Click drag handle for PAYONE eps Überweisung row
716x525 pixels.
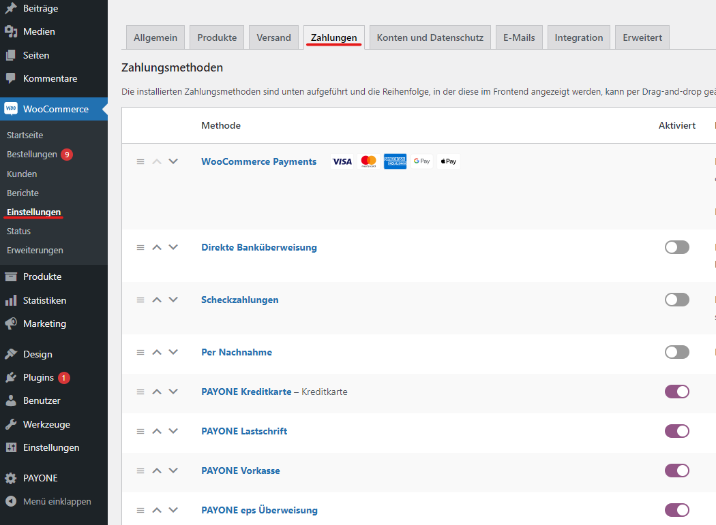140,511
